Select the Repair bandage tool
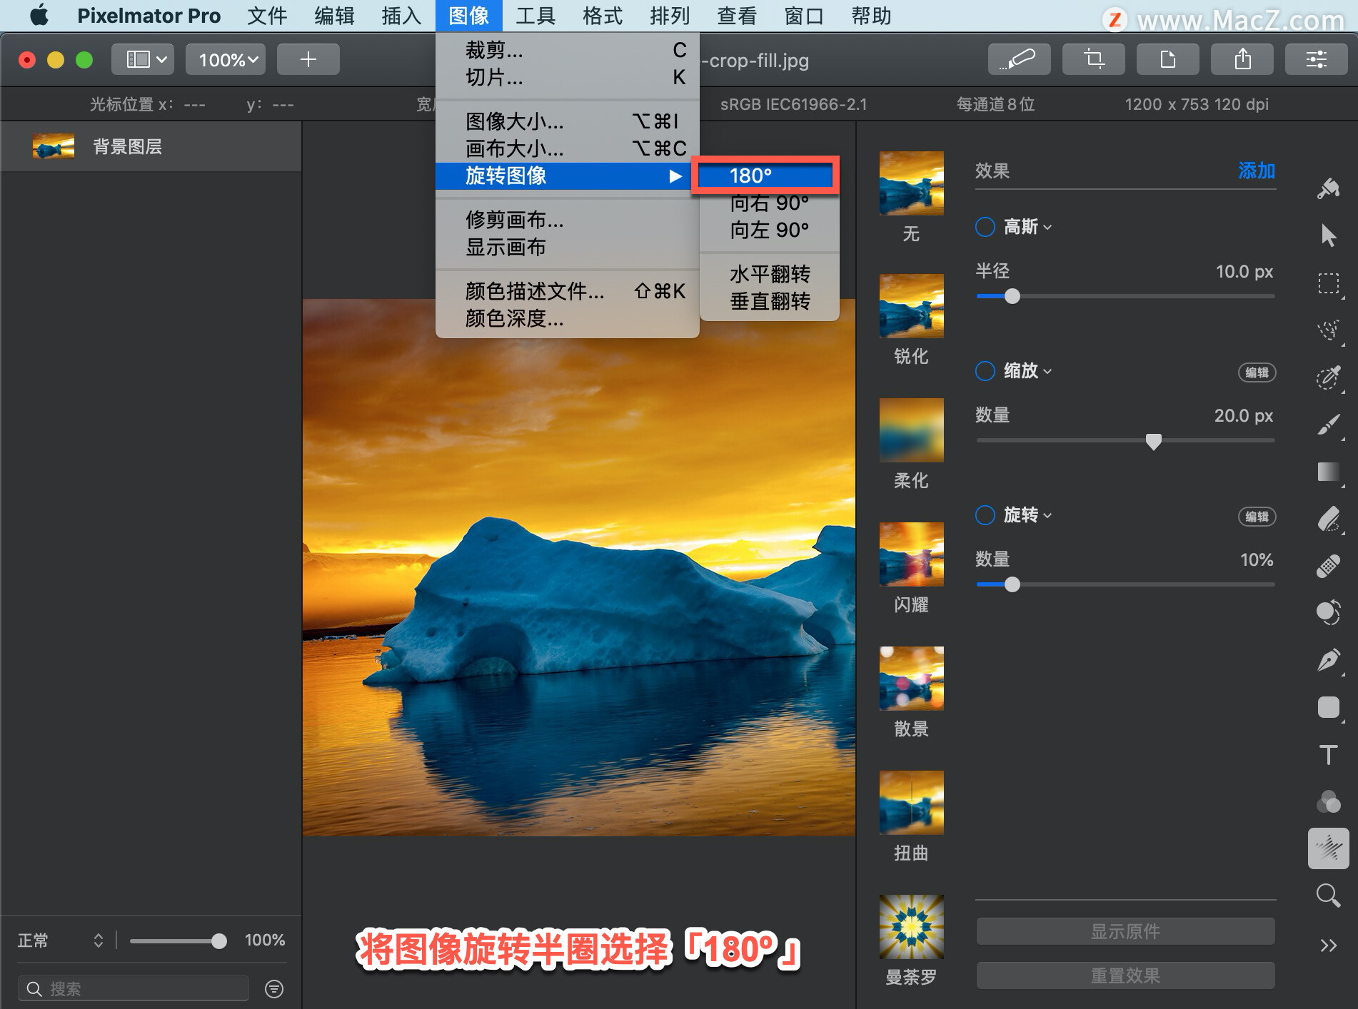 point(1328,566)
